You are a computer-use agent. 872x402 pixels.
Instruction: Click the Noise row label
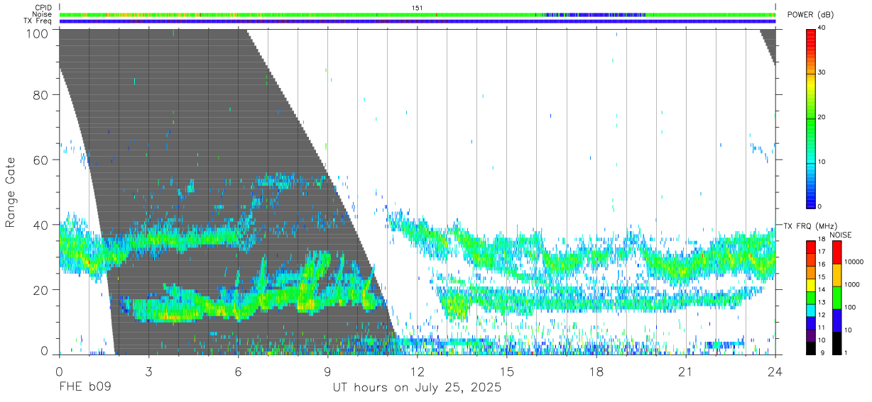click(x=42, y=14)
